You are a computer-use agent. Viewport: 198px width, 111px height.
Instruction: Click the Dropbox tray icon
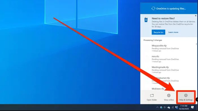click(x=177, y=107)
